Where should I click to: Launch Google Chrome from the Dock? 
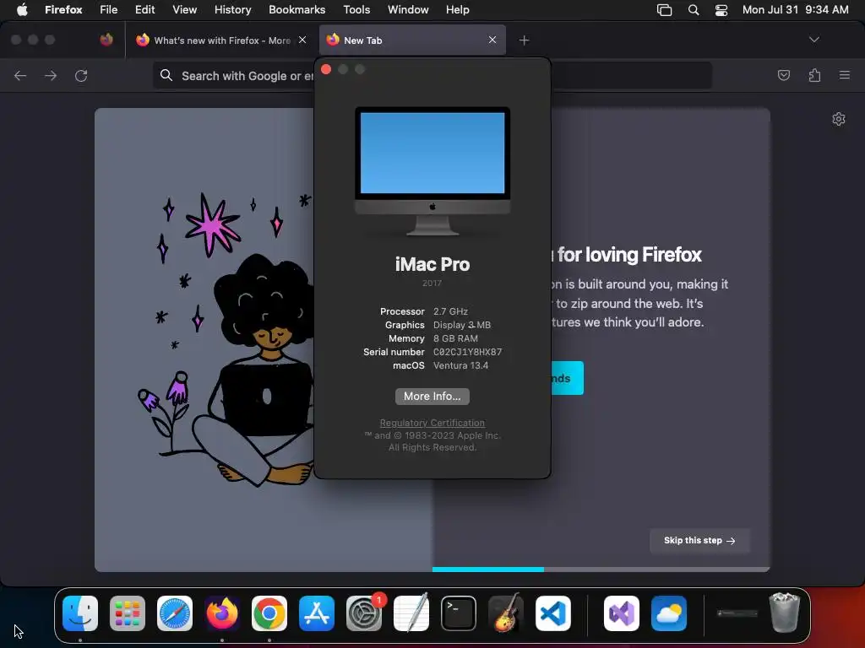tap(269, 613)
